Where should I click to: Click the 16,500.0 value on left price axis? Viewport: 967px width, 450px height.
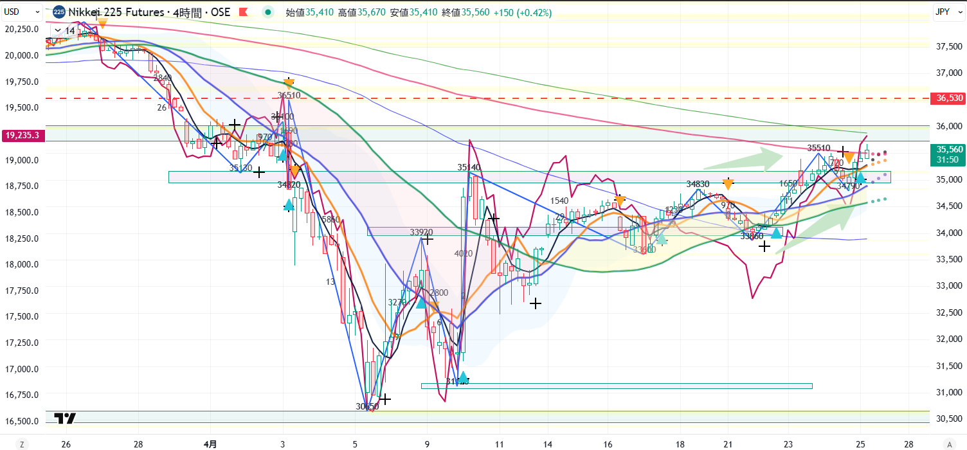pyautogui.click(x=22, y=421)
